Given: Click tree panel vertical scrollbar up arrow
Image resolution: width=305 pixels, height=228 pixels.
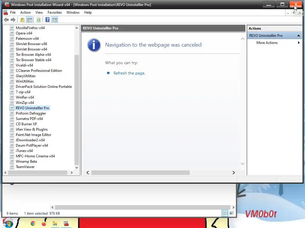Looking at the screenshot, I should 77,28.
